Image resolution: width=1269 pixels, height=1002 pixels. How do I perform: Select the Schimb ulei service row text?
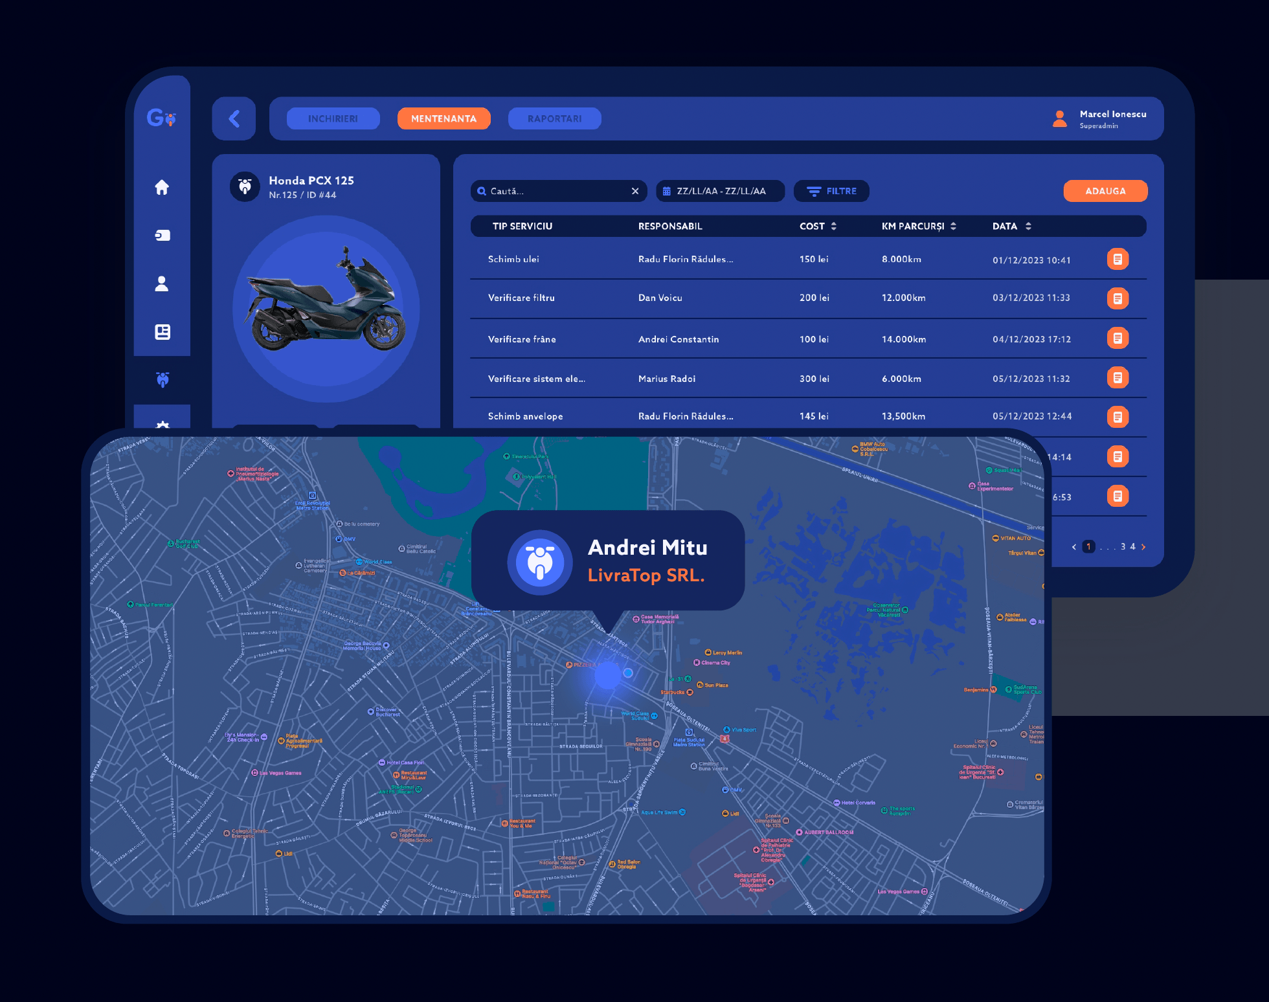pos(513,259)
